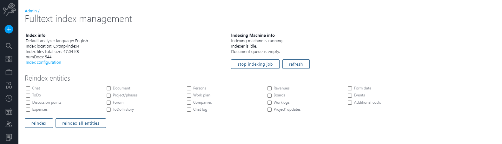Click the reindex all entities button
502x144 pixels.
click(81, 123)
